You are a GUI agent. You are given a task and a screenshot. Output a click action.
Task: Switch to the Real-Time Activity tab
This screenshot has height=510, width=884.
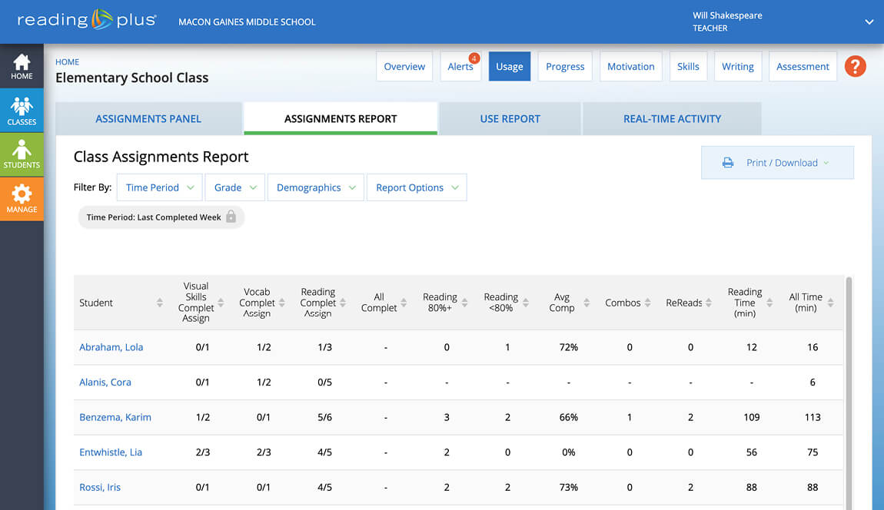[672, 119]
